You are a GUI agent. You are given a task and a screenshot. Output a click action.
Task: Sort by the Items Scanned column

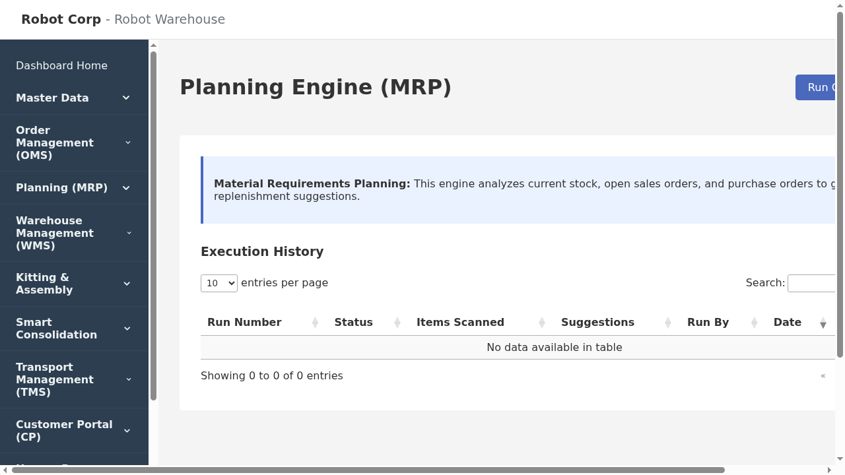tap(460, 322)
